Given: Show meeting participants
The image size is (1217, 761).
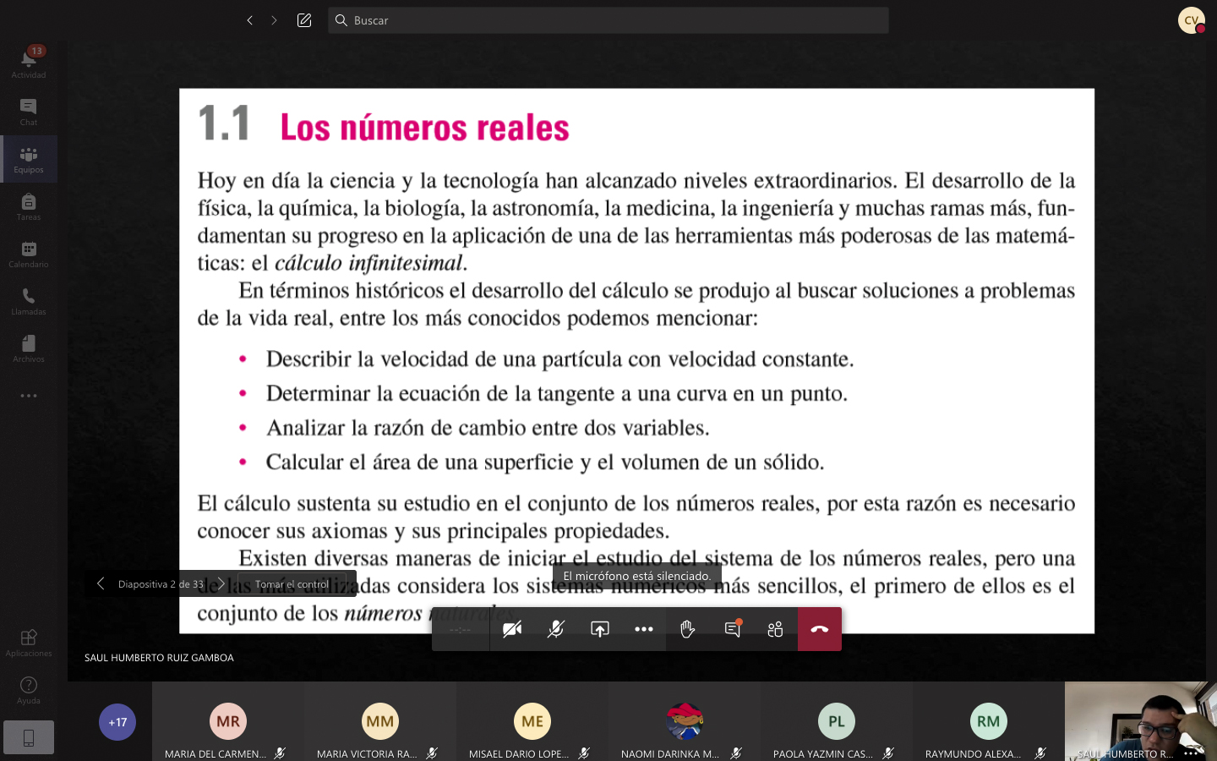Looking at the screenshot, I should [x=776, y=629].
